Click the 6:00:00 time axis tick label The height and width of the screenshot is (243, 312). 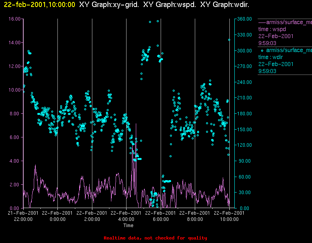point(161,219)
